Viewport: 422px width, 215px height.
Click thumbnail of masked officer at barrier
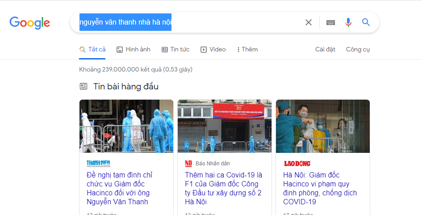(x=323, y=126)
